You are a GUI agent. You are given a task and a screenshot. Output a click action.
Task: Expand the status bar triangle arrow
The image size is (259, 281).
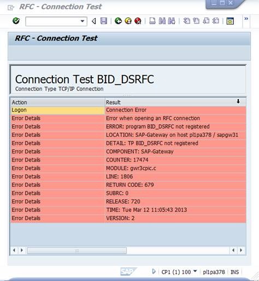click(154, 272)
